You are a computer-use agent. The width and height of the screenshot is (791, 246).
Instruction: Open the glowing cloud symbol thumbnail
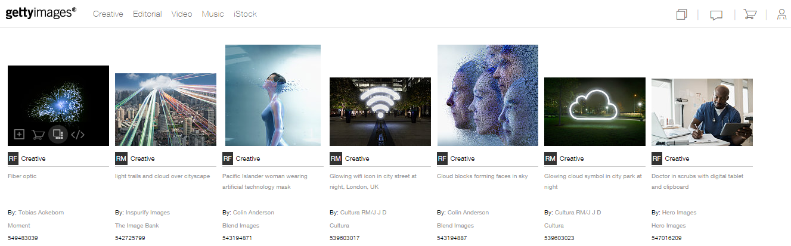[x=595, y=111]
